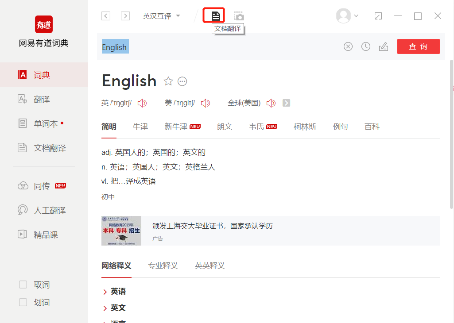
Task: Clear the search box with the X icon
Action: (x=348, y=46)
